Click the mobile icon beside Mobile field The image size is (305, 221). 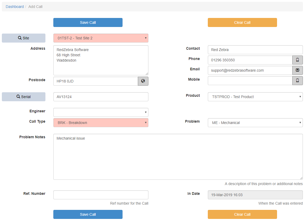pos(297,81)
